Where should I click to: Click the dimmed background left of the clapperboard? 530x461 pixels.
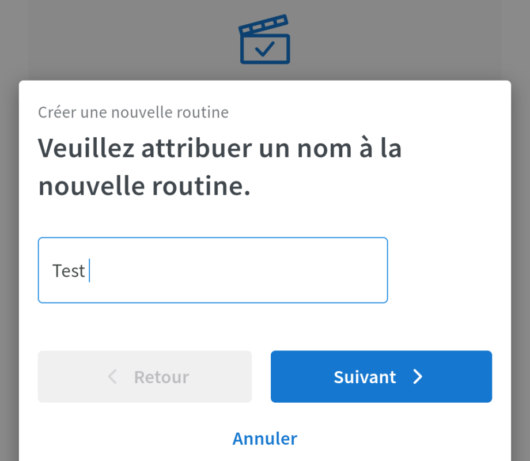[x=115, y=40]
